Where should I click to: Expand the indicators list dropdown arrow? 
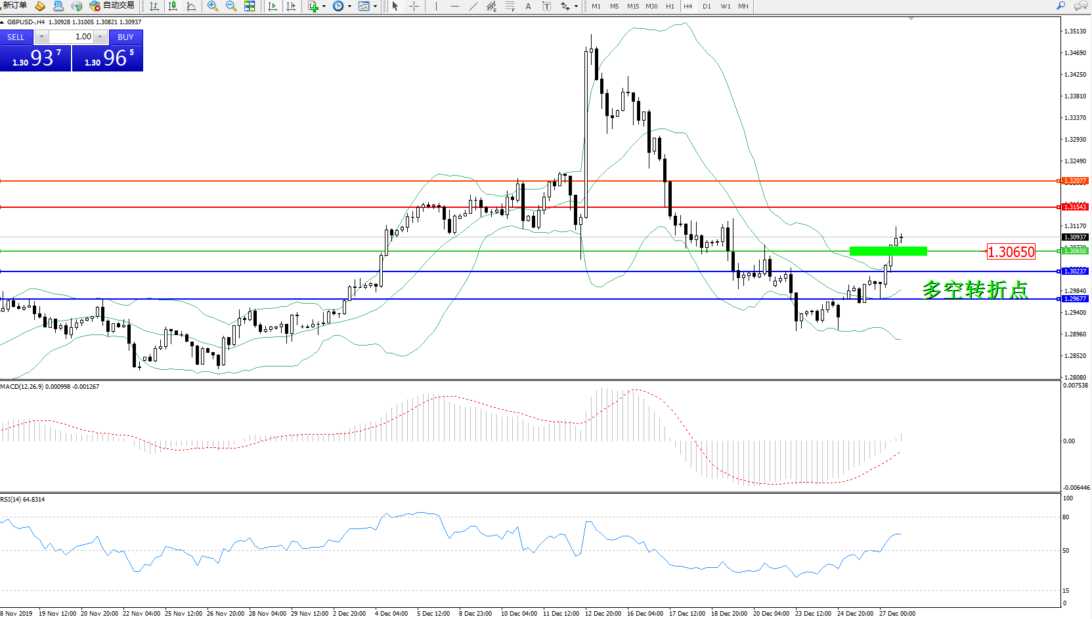point(324,7)
